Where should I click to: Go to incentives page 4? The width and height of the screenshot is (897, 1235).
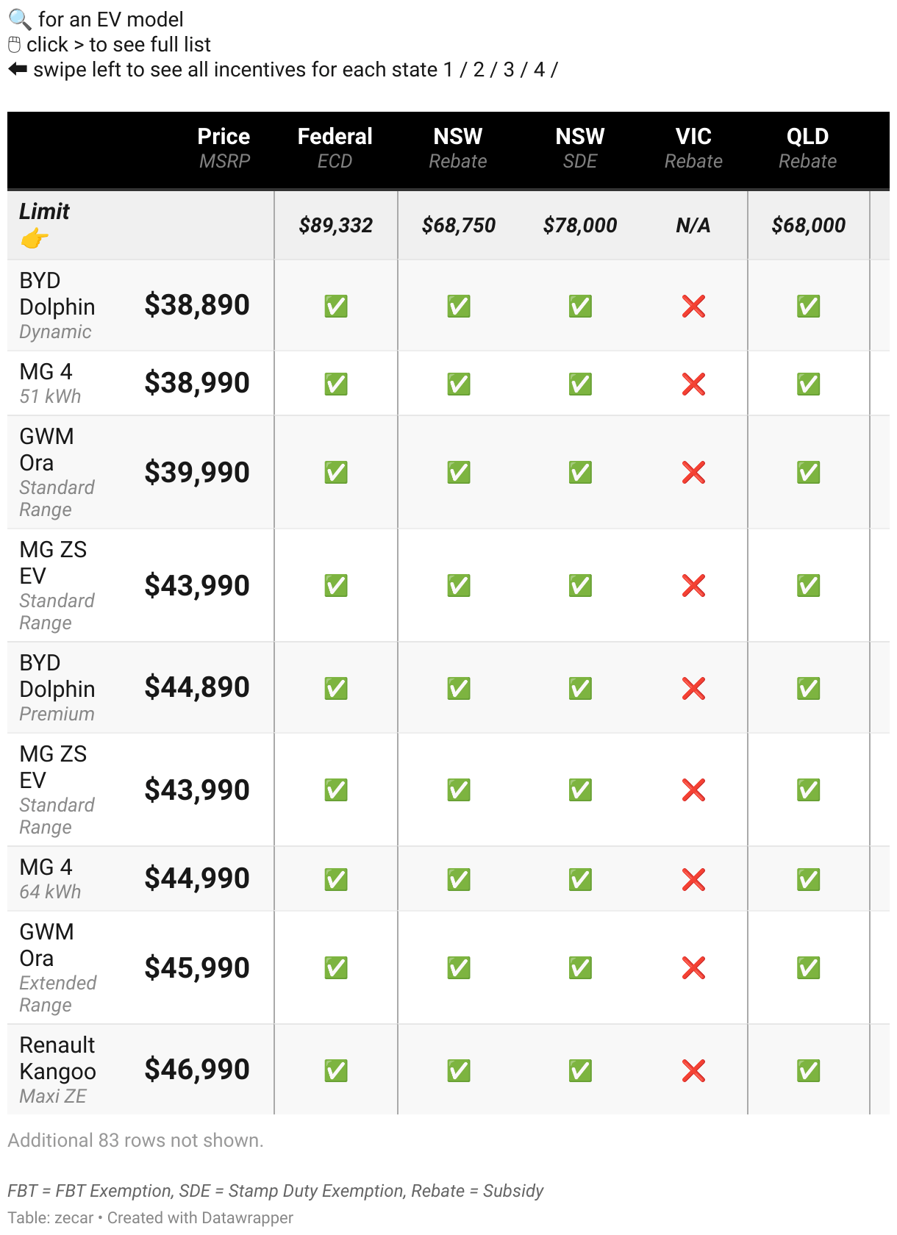(x=539, y=70)
